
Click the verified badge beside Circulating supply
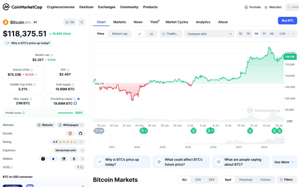pyautogui.click(x=79, y=99)
